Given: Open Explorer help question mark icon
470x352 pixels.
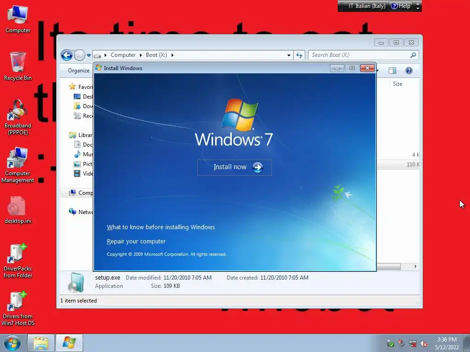Looking at the screenshot, I should [x=409, y=71].
